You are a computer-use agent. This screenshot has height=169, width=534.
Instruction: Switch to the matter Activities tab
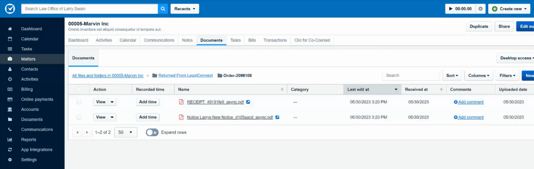coord(104,40)
